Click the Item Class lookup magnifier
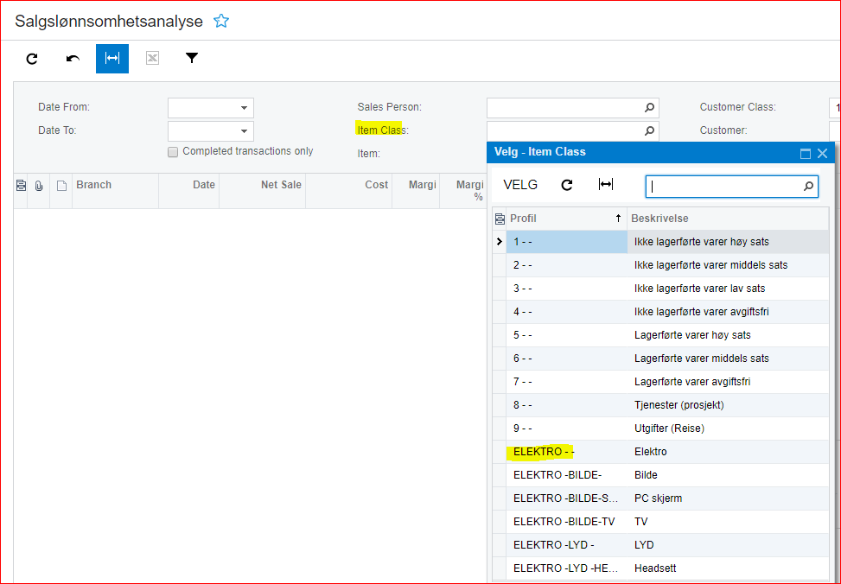This screenshot has width=841, height=584. pos(649,130)
